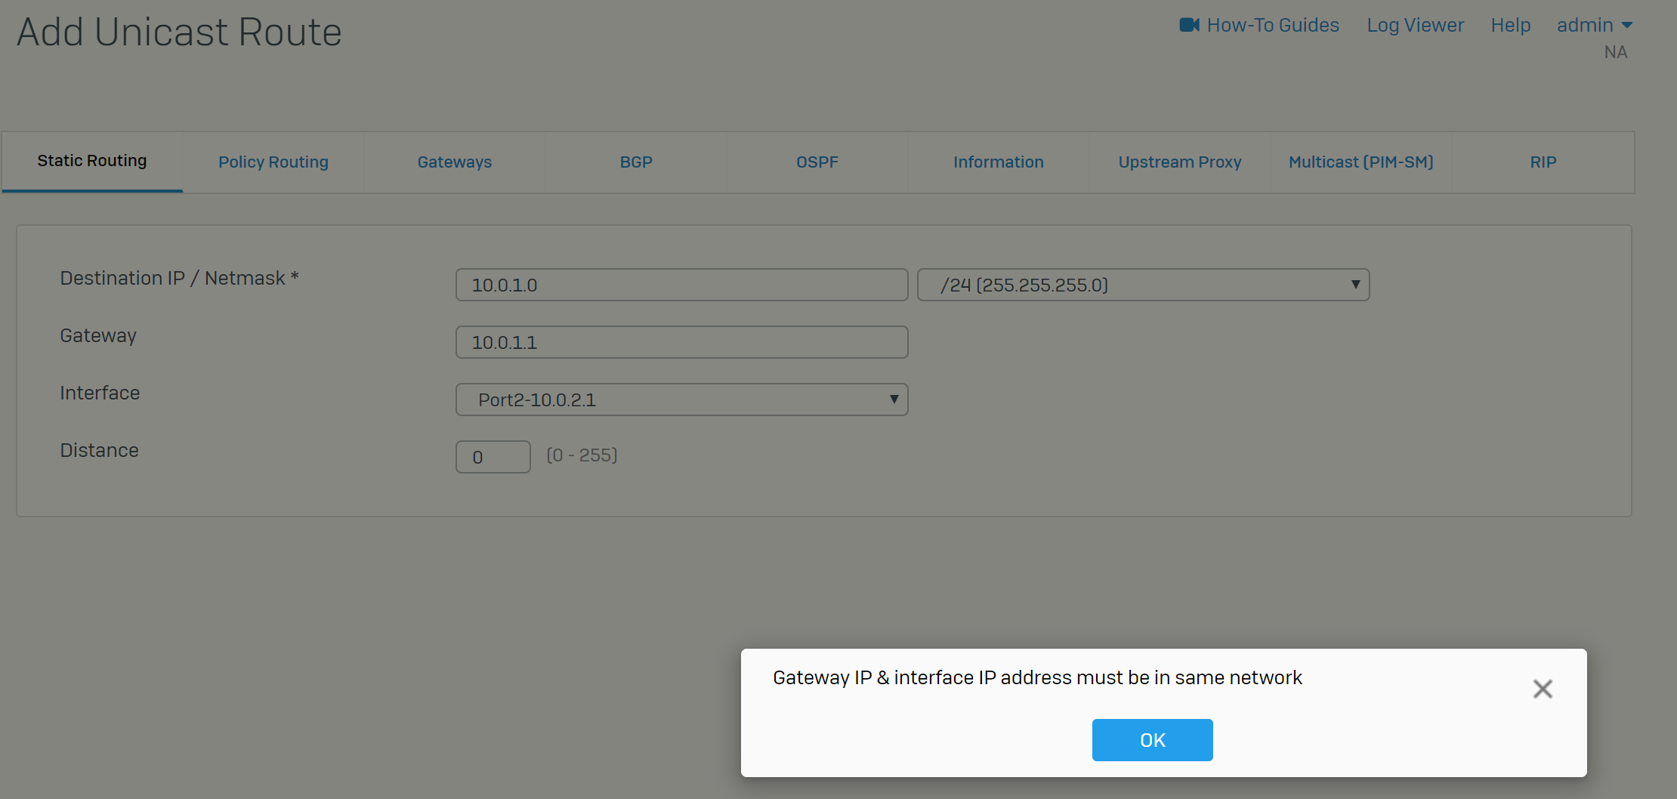Open the Log Viewer link
Viewport: 1677px width, 799px height.
(1415, 25)
